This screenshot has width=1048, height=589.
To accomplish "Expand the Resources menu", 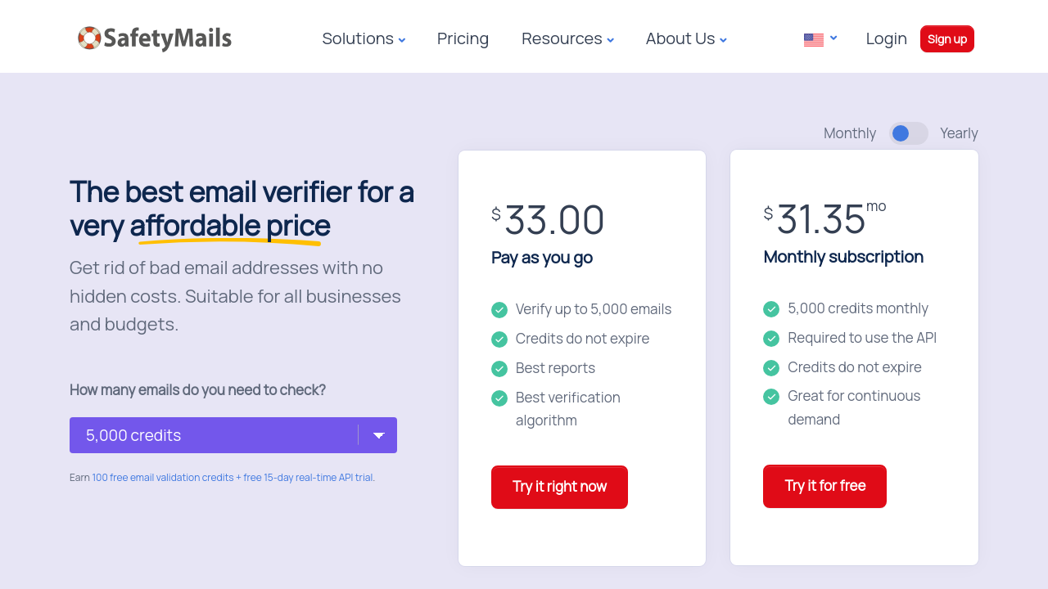I will (567, 39).
